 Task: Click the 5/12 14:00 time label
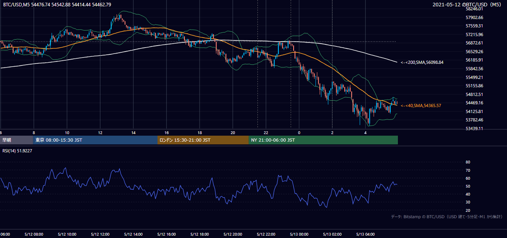click(133, 234)
